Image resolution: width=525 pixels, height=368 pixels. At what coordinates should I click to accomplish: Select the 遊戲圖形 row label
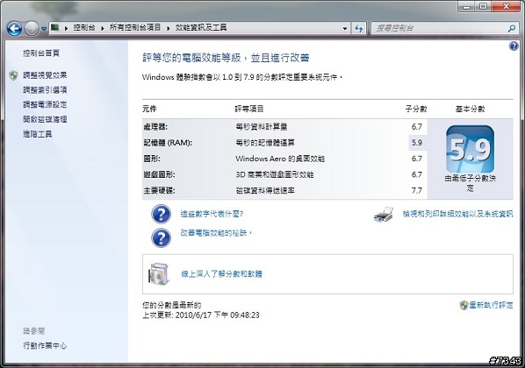[x=159, y=174]
